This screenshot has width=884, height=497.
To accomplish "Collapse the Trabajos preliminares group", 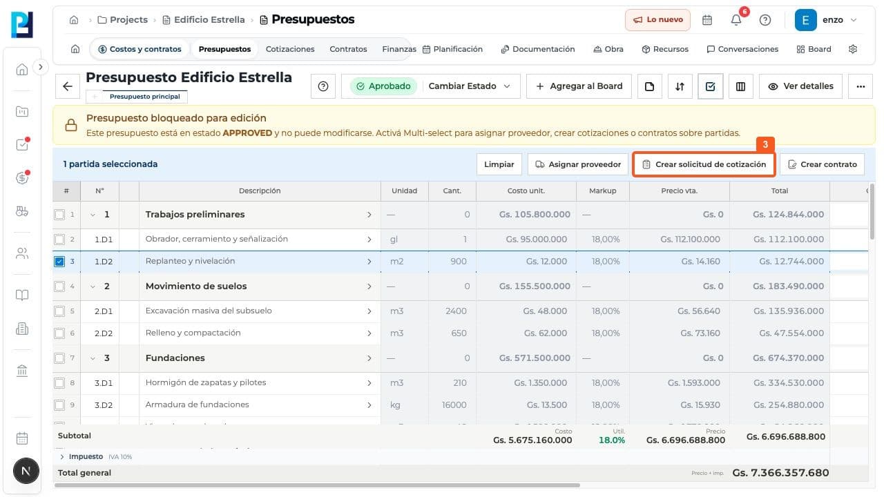I will click(x=93, y=215).
